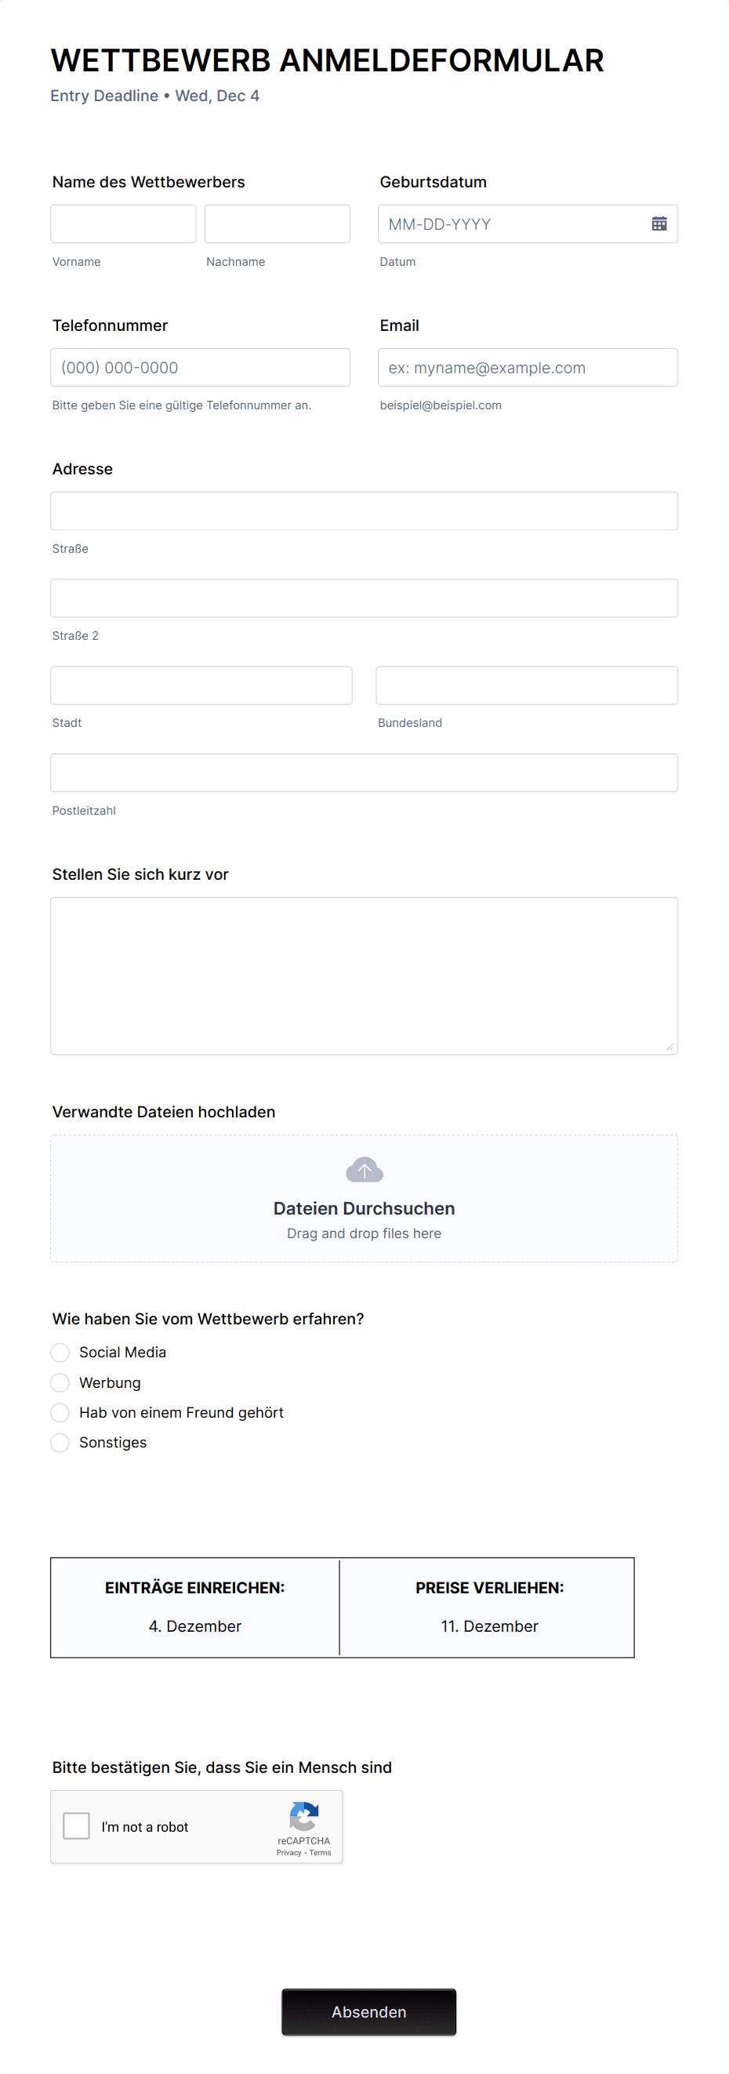The height and width of the screenshot is (2074, 729).
Task: Select the Sonstiges radio option
Action: pos(60,1442)
